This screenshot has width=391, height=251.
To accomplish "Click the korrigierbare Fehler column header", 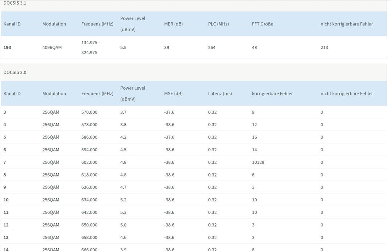I will pos(272,93).
